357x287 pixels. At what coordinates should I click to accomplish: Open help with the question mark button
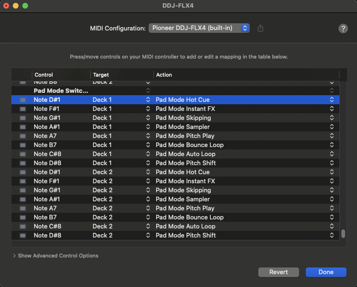pyautogui.click(x=343, y=29)
